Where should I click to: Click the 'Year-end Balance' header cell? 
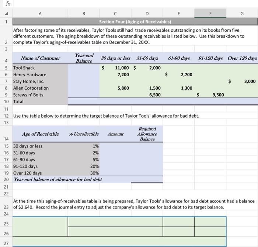84,58
